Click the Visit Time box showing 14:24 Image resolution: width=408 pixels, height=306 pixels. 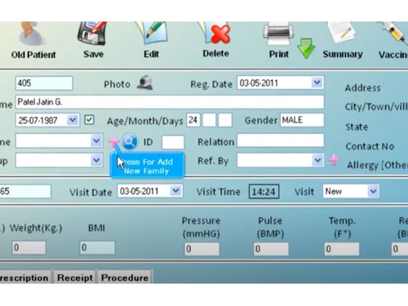click(264, 192)
